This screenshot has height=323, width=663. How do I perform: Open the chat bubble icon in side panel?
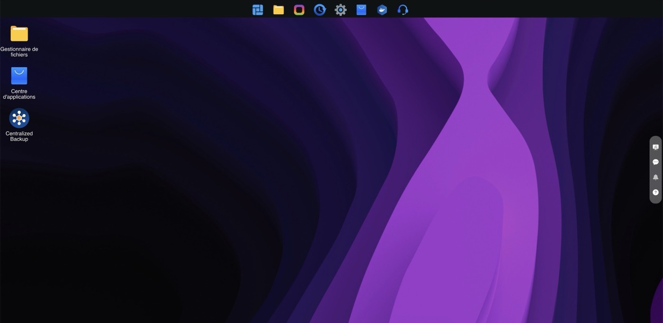(655, 162)
